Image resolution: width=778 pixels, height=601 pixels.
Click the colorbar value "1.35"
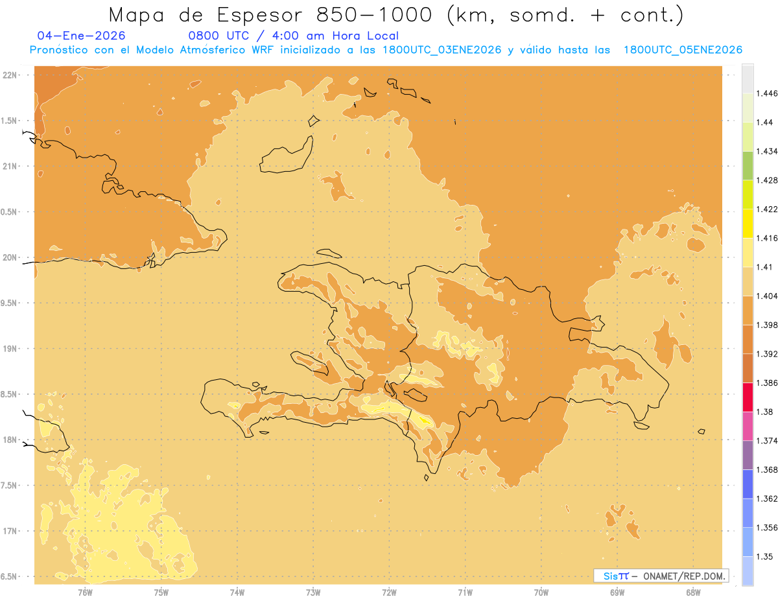(x=766, y=556)
